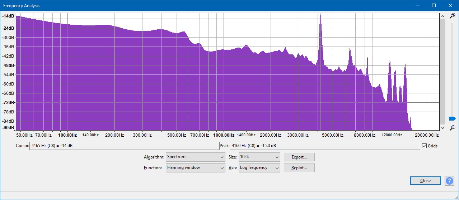
Task: Open the Algorithm dropdown showing Spectrum
Action: click(x=196, y=157)
